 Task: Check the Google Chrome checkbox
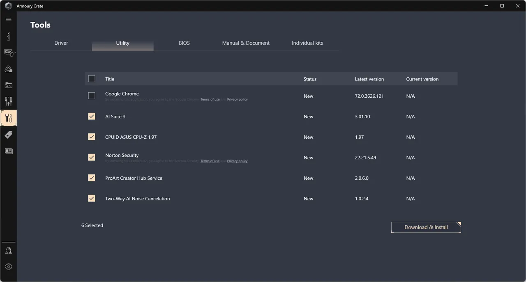pyautogui.click(x=92, y=96)
